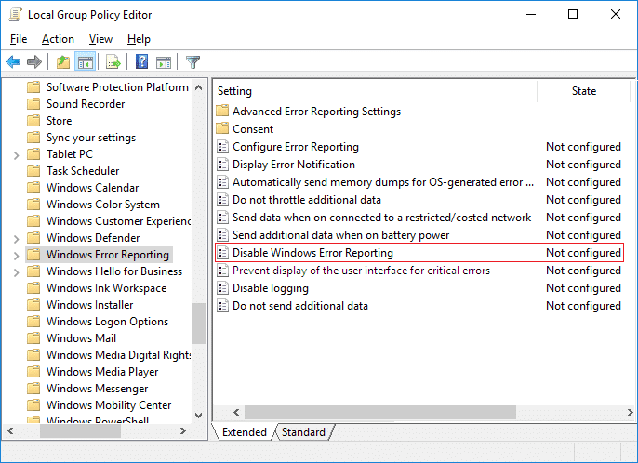This screenshot has width=638, height=463.
Task: Click the Advanced Error Reporting Settings folder icon
Action: click(222, 111)
